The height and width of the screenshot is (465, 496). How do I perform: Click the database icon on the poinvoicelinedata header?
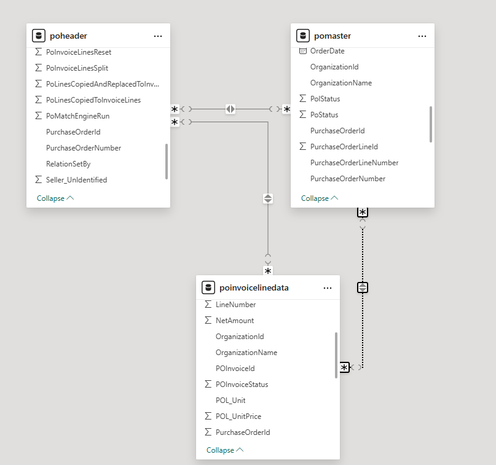[x=208, y=287]
